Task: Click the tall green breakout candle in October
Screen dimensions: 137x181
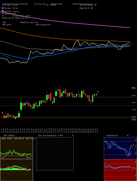Action: (21, 106)
